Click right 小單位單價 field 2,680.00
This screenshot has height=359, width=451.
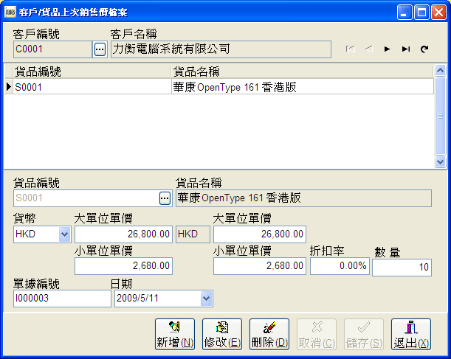(x=260, y=266)
